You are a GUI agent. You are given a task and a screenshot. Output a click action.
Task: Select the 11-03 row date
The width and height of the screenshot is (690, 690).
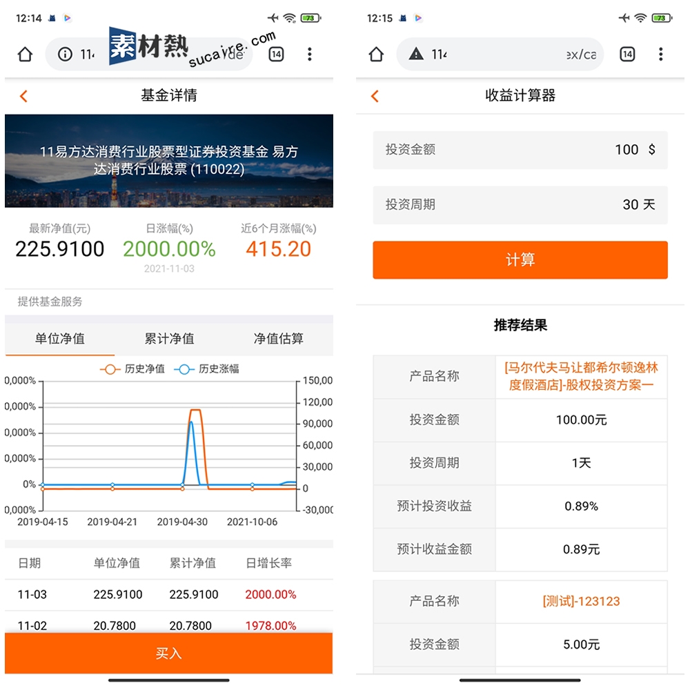tap(32, 595)
